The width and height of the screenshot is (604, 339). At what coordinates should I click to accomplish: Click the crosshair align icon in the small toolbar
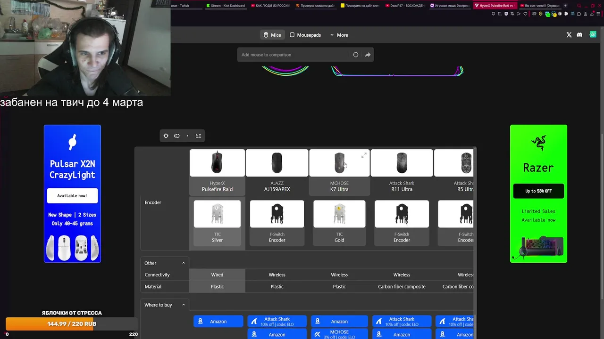(x=166, y=136)
